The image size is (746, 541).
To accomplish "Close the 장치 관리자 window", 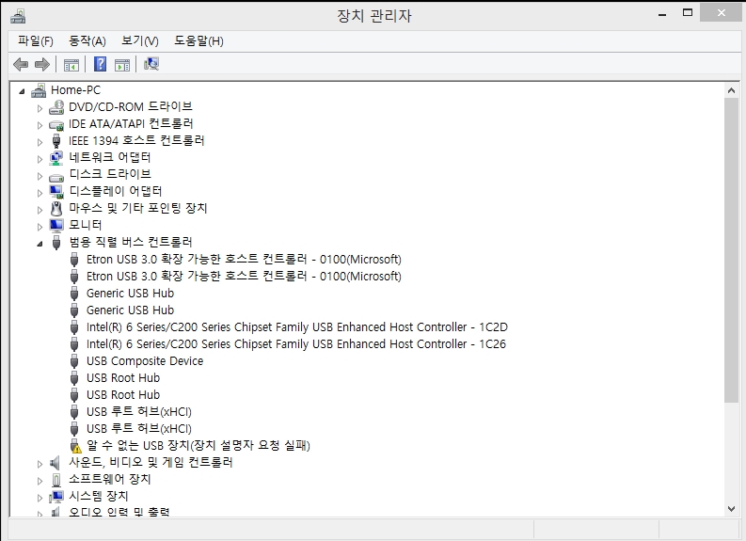I will click(x=722, y=13).
